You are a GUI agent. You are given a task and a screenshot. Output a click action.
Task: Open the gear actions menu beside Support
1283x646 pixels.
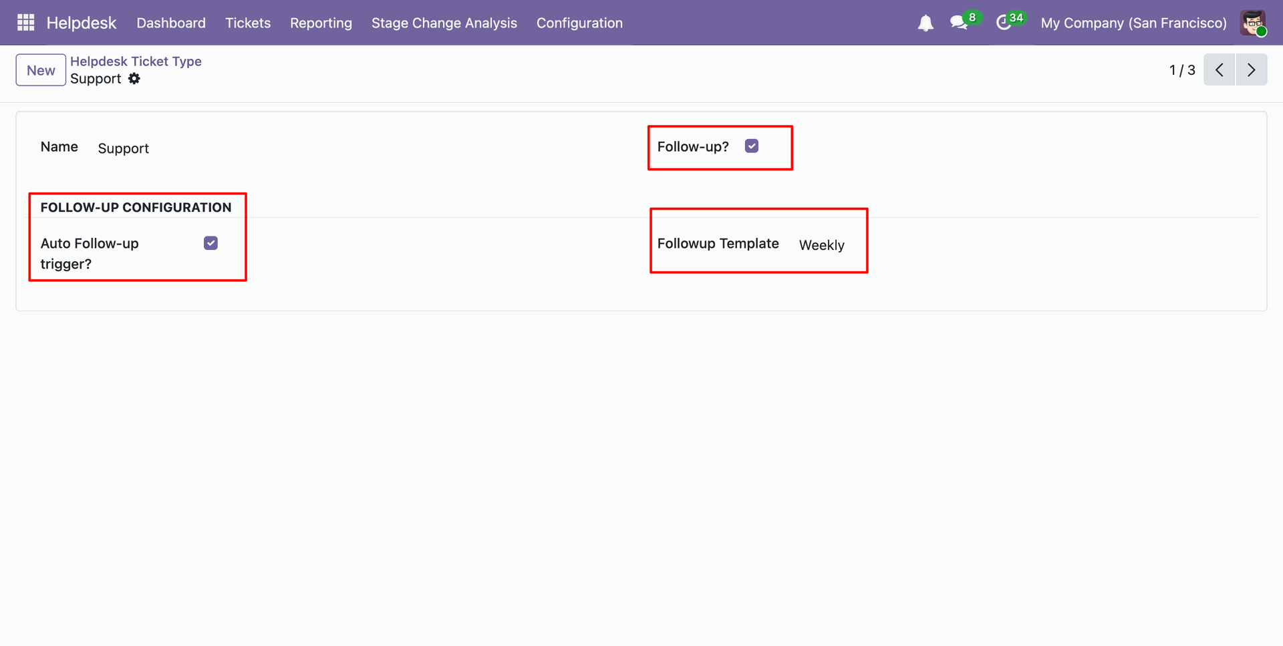point(134,79)
